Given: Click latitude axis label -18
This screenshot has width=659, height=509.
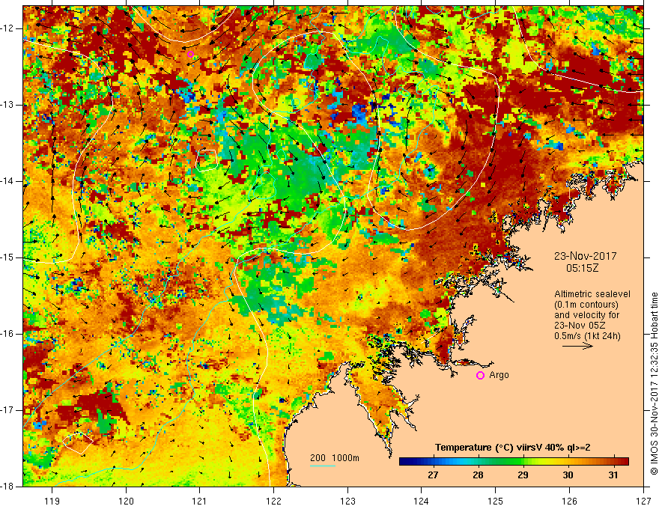Looking at the screenshot, I should pyautogui.click(x=7, y=487).
